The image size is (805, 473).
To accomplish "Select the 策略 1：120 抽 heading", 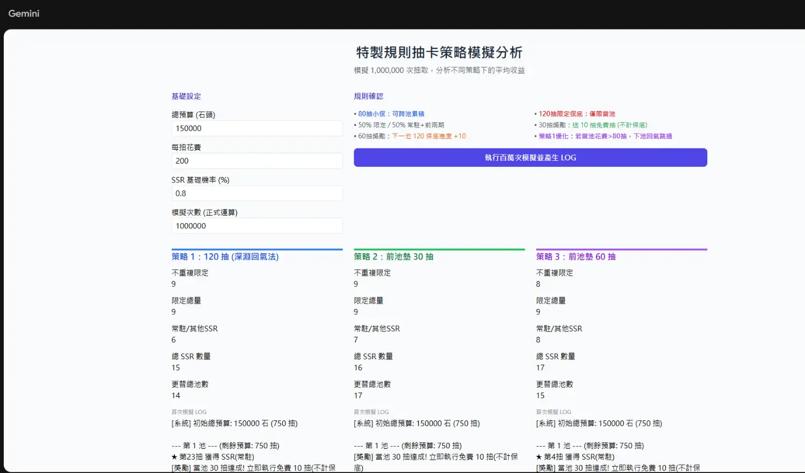I will [225, 257].
